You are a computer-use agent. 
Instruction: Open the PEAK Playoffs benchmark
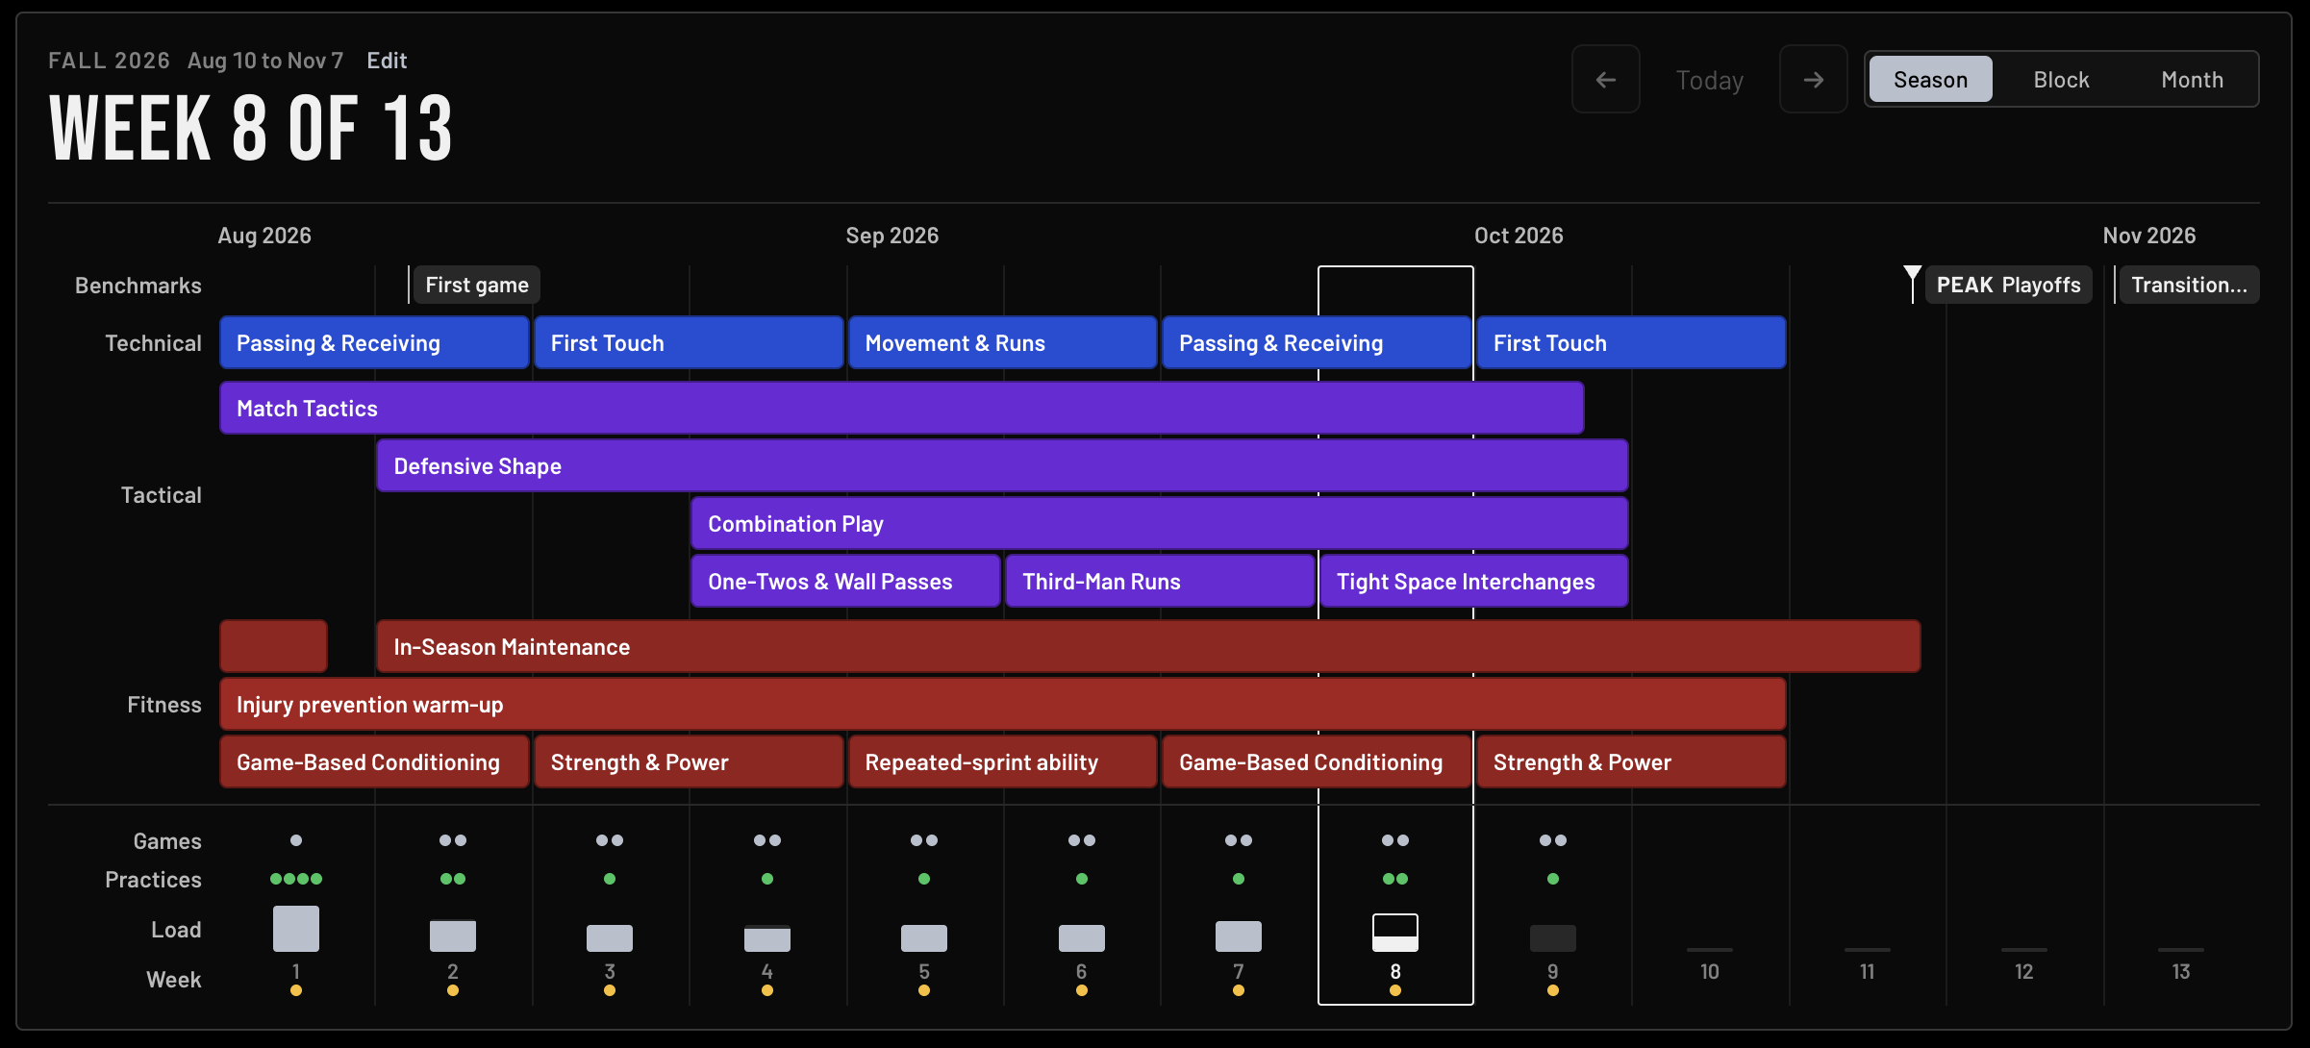tap(2008, 285)
